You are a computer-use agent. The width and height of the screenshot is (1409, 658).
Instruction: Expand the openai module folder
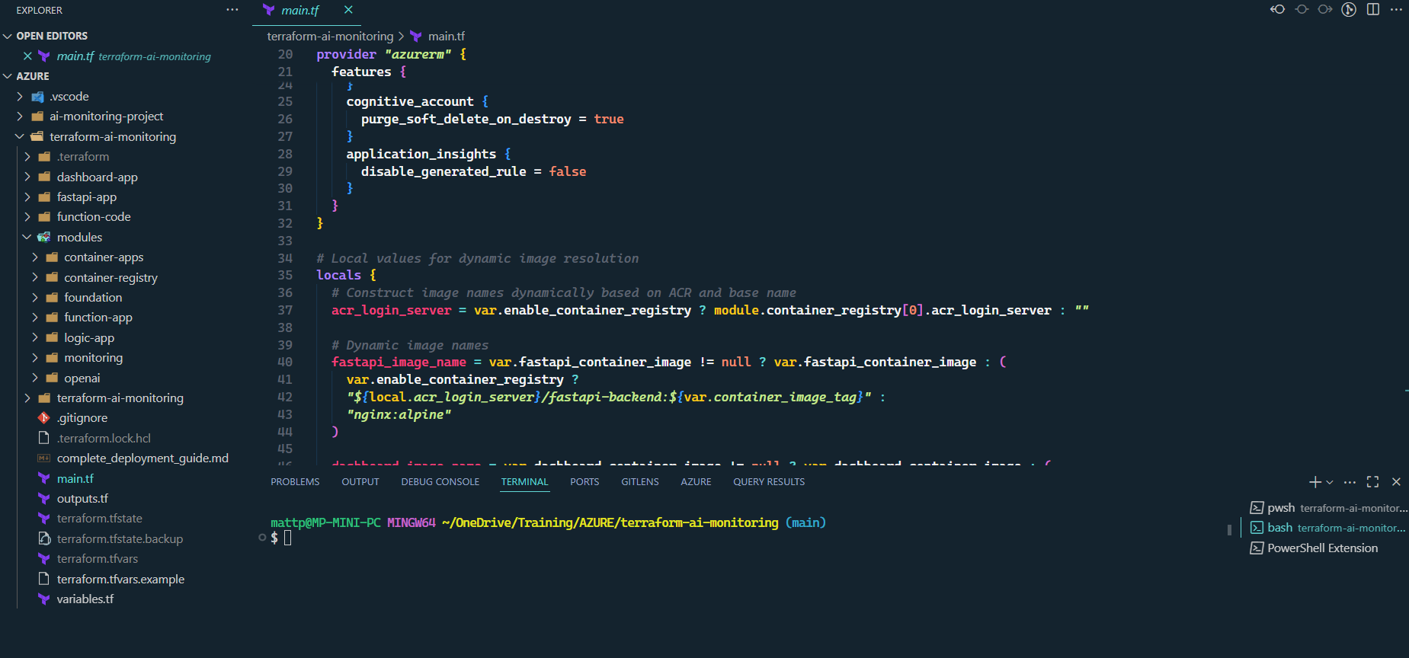(35, 379)
